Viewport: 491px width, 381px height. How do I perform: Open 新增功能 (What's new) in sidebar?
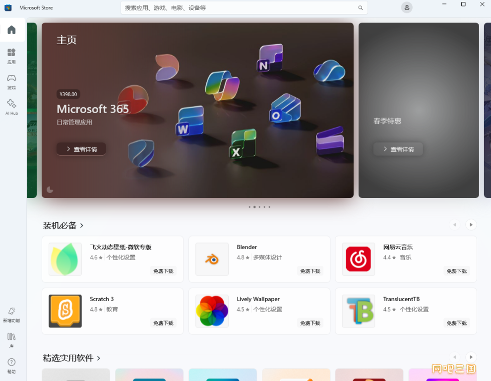click(x=11, y=315)
